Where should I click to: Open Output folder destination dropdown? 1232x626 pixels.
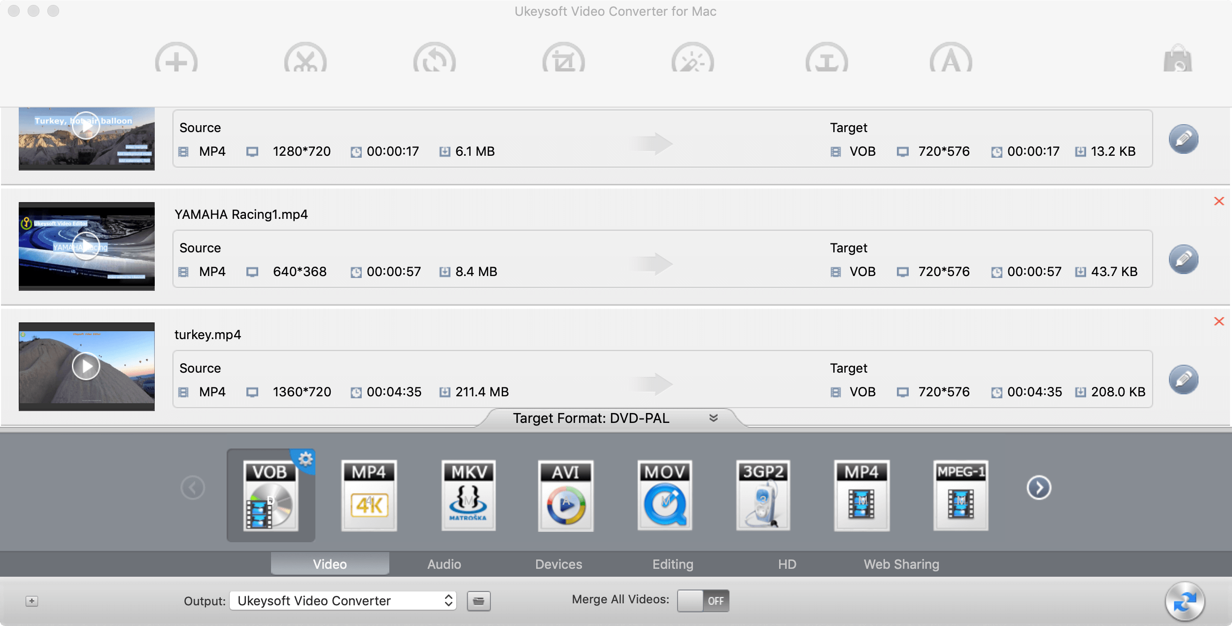[344, 602]
